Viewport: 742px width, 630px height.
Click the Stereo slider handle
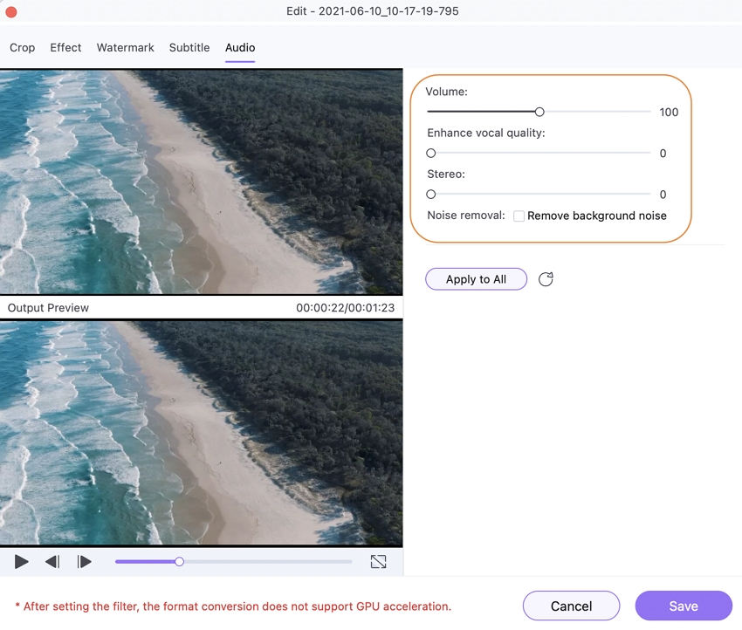pos(431,195)
